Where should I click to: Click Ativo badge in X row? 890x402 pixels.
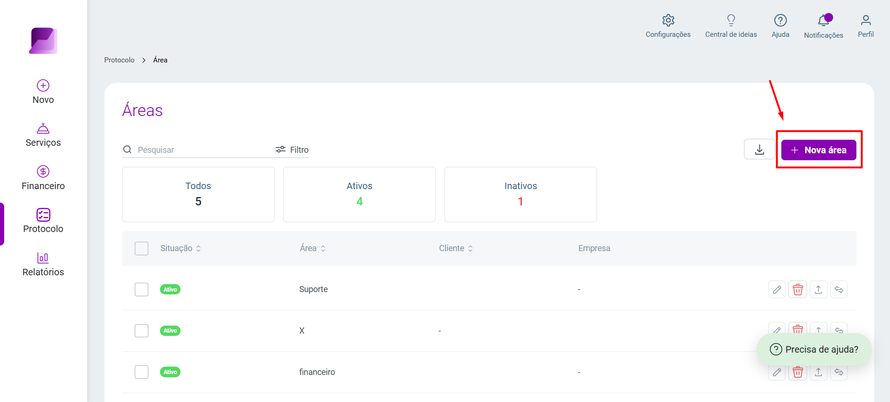[170, 331]
